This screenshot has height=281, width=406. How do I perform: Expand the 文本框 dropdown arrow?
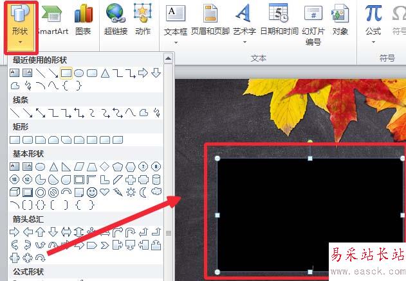pyautogui.click(x=176, y=42)
